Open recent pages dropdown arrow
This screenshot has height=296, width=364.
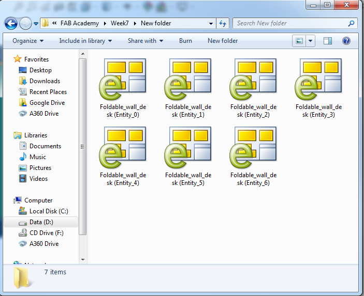pyautogui.click(x=36, y=24)
